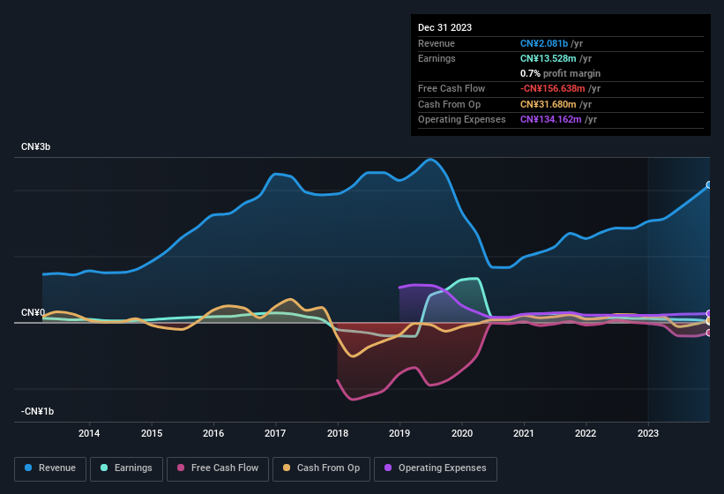Click the Revenue row label in tooltip
724x494 pixels.
click(437, 43)
